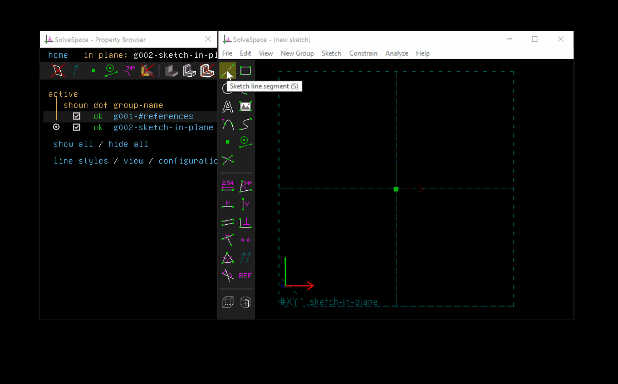This screenshot has width=618, height=384.
Task: Select the cubic bezier tool
Action: tap(246, 124)
